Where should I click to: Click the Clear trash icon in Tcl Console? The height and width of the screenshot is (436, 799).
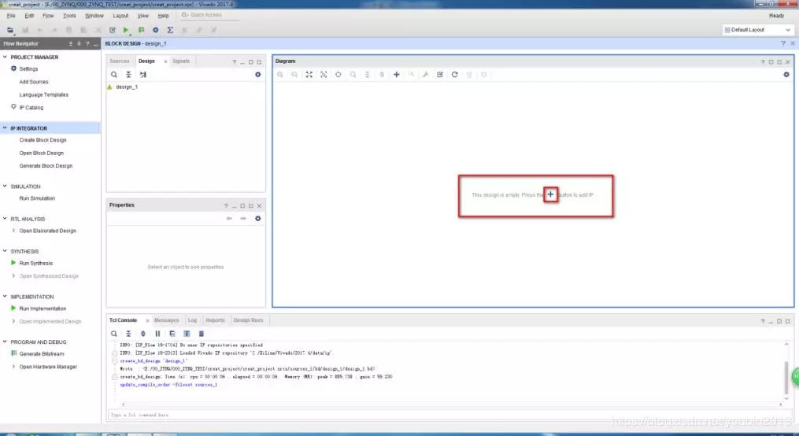pyautogui.click(x=202, y=334)
